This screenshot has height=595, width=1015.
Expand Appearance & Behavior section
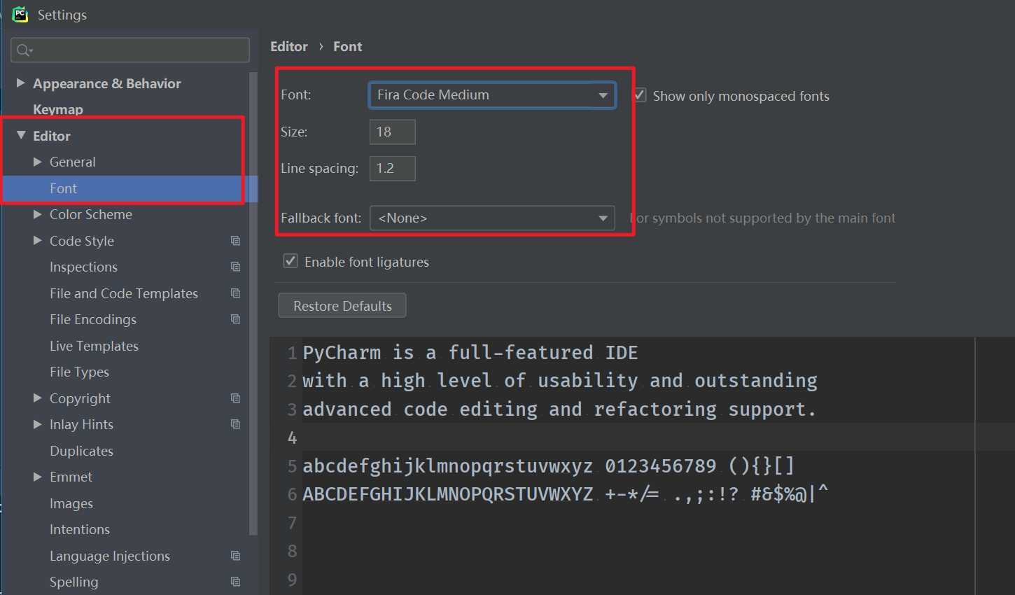(x=21, y=83)
